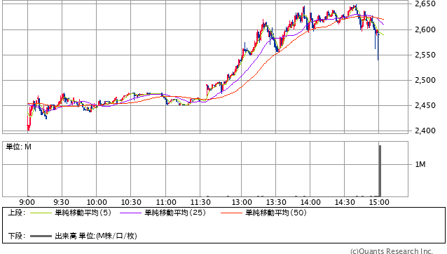
Task: Click the 単純移動平均(50) legend text
Action: tap(276, 213)
